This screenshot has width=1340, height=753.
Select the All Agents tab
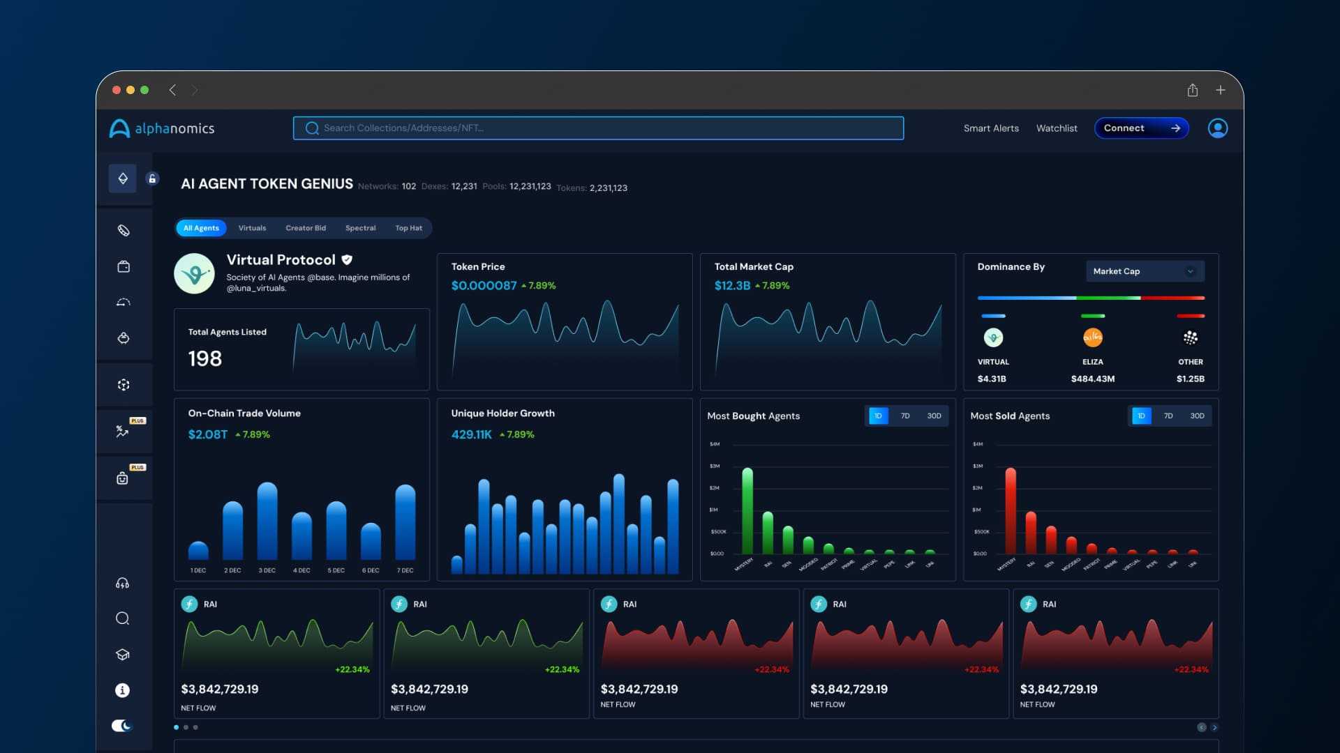click(x=201, y=228)
